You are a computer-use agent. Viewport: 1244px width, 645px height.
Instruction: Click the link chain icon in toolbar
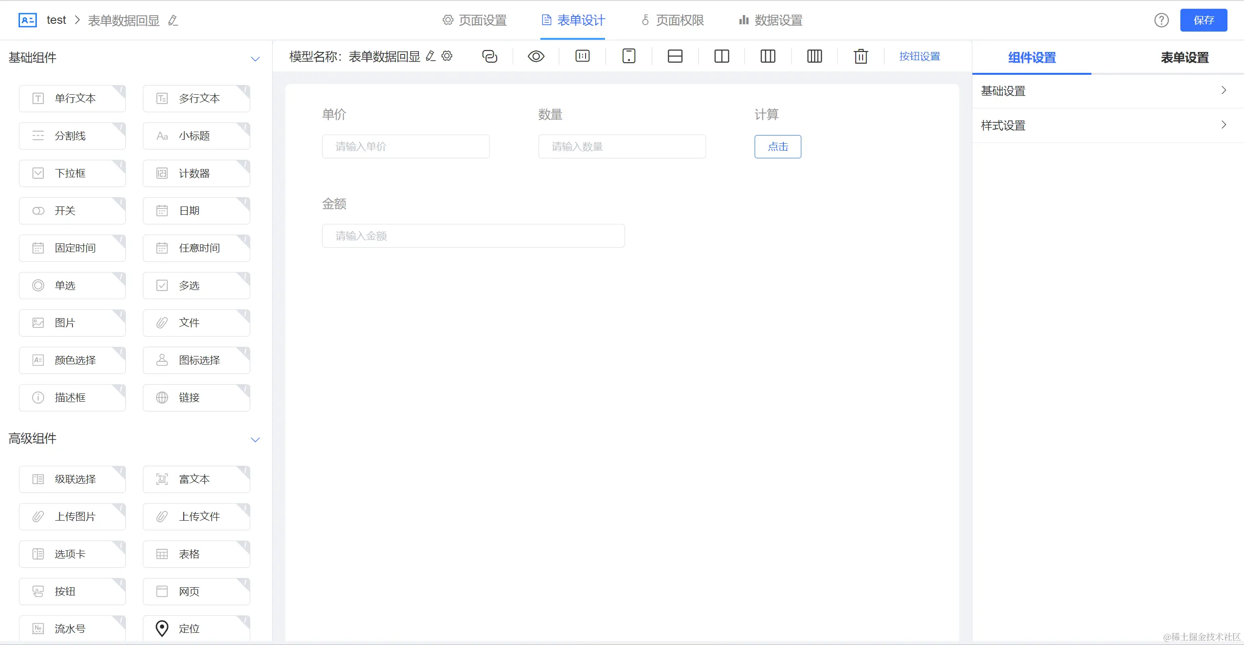[x=489, y=56]
